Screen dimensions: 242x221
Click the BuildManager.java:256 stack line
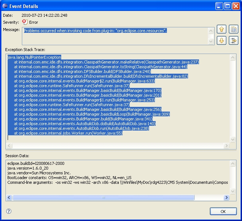[88, 109]
